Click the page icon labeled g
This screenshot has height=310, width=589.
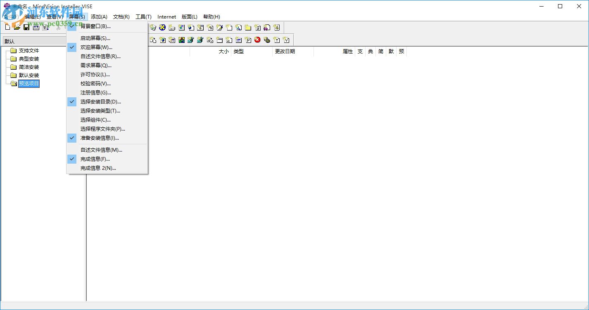coord(257,28)
